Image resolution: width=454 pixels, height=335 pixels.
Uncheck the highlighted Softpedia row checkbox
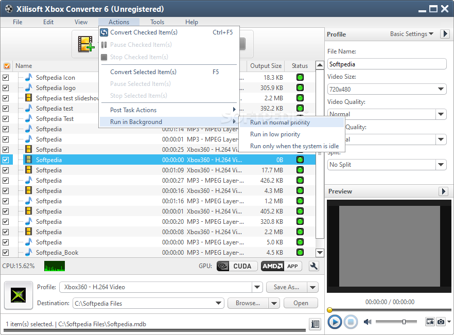coord(6,160)
